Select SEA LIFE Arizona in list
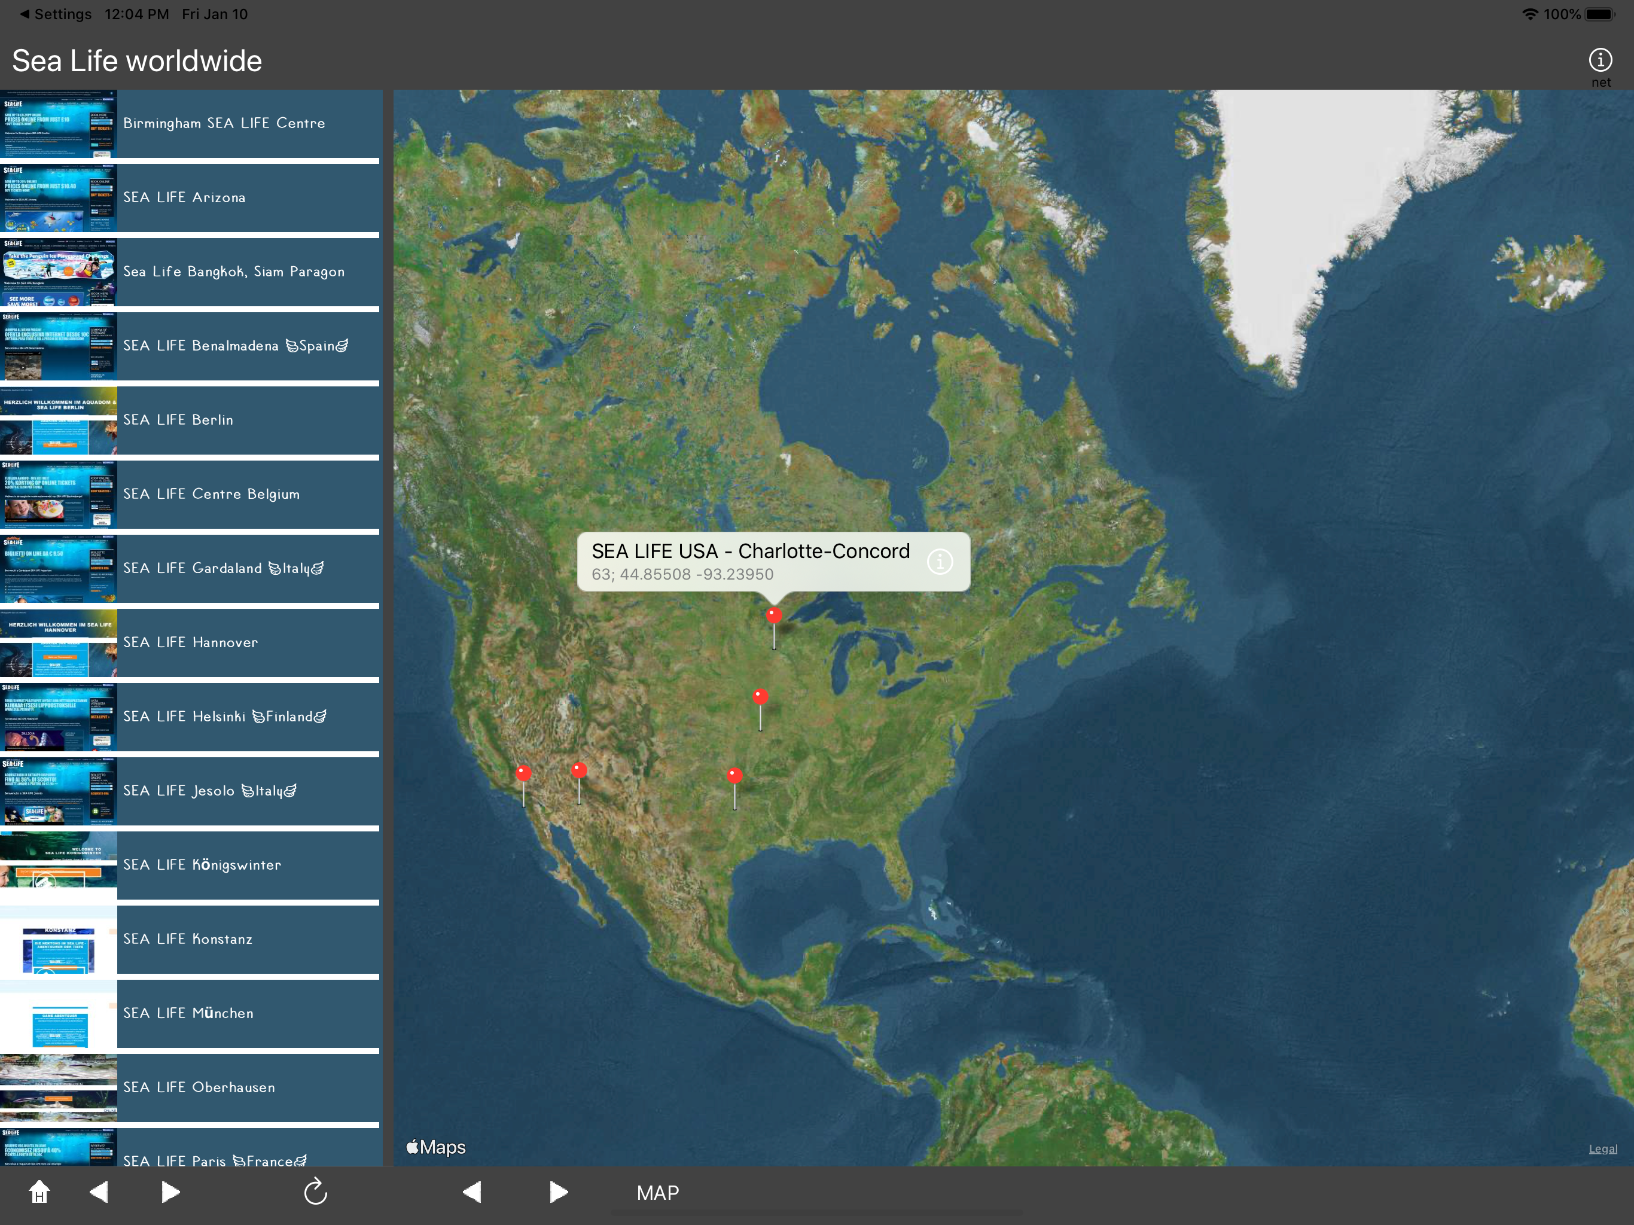Image resolution: width=1634 pixels, height=1225 pixels. [190, 198]
